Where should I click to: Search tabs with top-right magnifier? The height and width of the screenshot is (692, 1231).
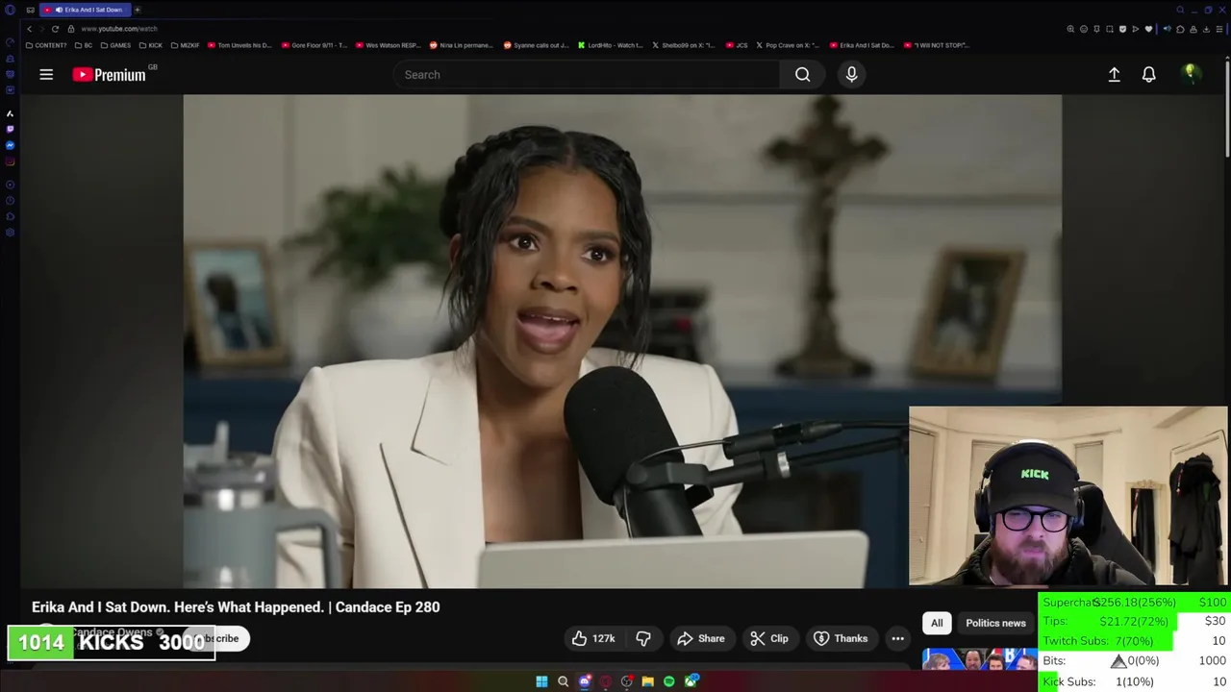coord(1180,10)
